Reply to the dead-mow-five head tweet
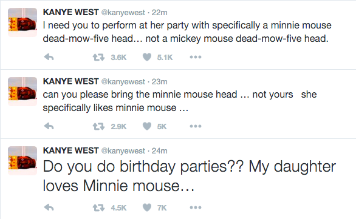Screen dimensions: 356x219 (x=49, y=57)
